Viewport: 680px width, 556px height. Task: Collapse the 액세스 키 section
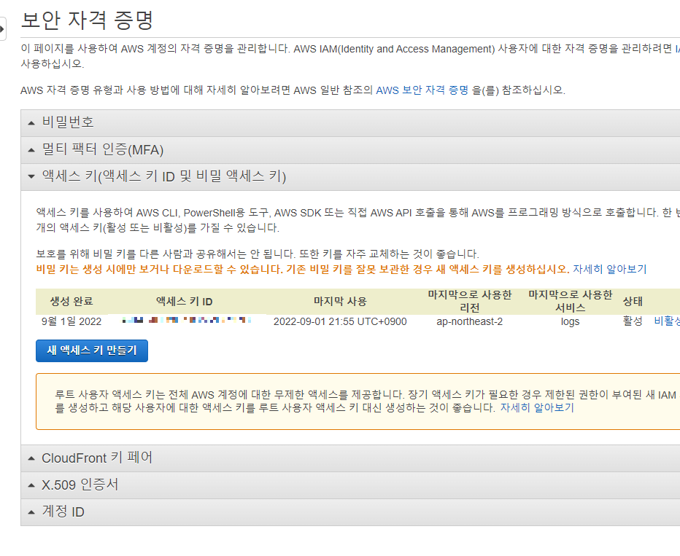coord(350,176)
